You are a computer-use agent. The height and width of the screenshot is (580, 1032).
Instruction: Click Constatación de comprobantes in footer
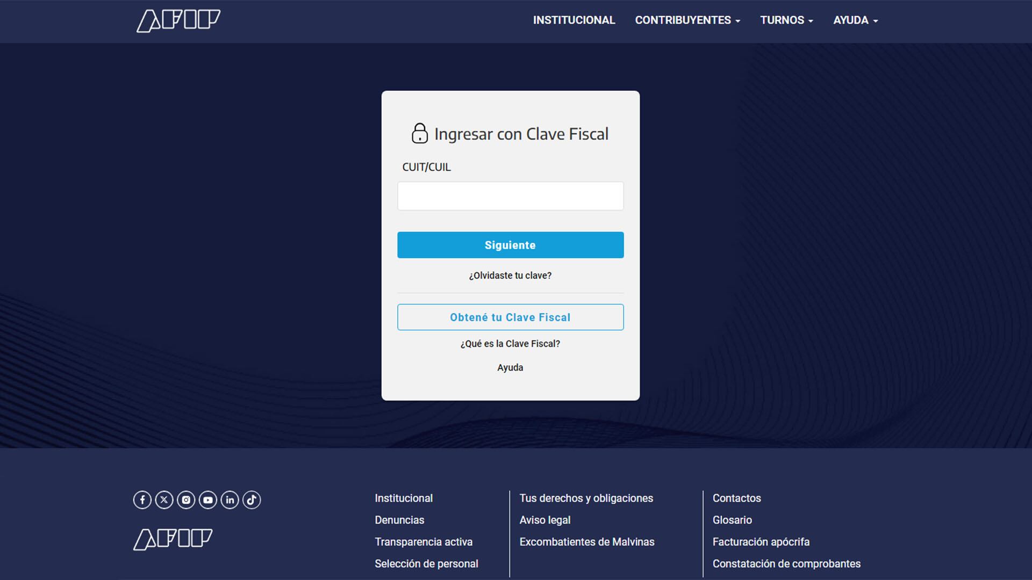[x=786, y=563]
